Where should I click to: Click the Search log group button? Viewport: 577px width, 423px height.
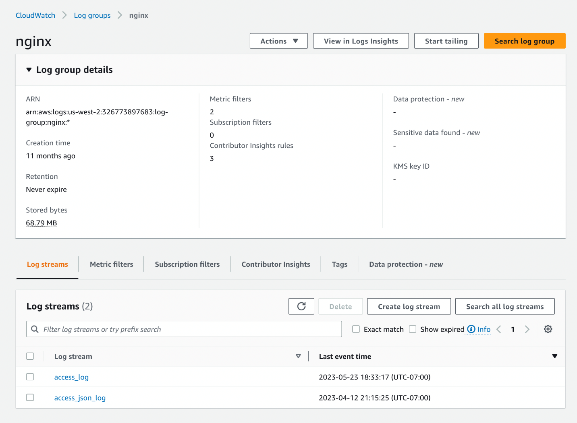(x=524, y=41)
